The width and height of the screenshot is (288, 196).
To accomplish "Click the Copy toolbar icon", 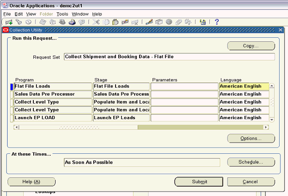I will point(106,22).
